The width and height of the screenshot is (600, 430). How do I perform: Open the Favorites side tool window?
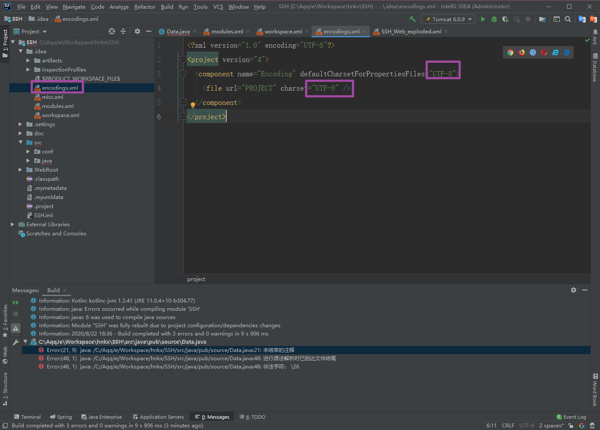(x=5, y=321)
